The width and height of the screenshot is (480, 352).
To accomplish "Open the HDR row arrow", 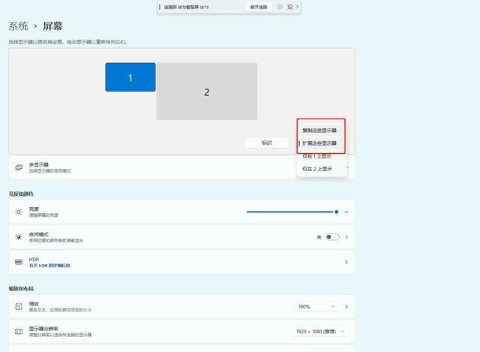I will click(346, 262).
